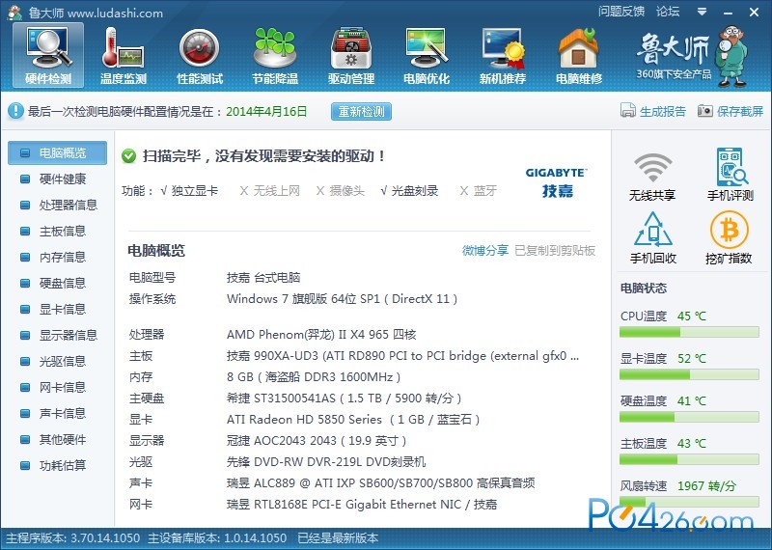Open the 论坛 forum link

tap(668, 12)
